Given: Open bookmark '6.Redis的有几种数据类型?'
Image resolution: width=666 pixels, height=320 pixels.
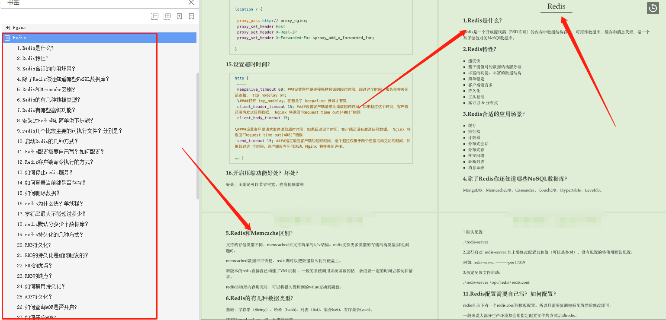Looking at the screenshot, I should coord(49,100).
